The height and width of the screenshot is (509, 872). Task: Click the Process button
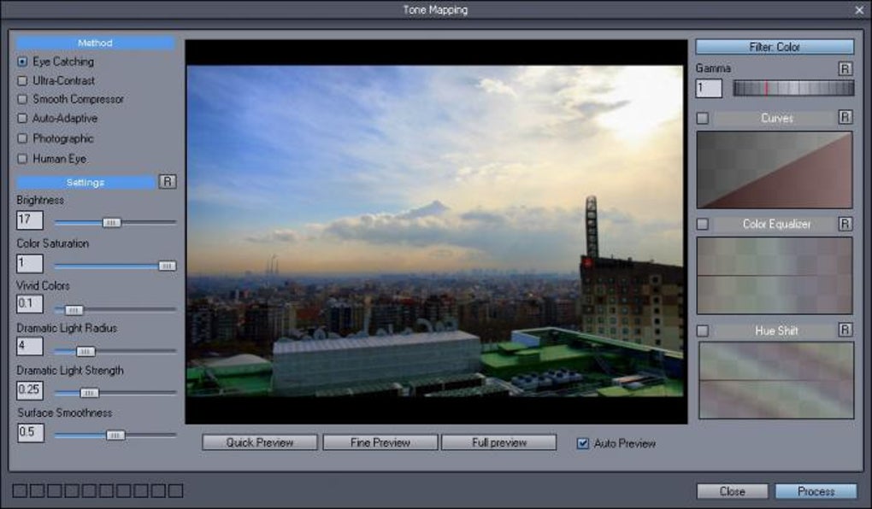tap(816, 491)
